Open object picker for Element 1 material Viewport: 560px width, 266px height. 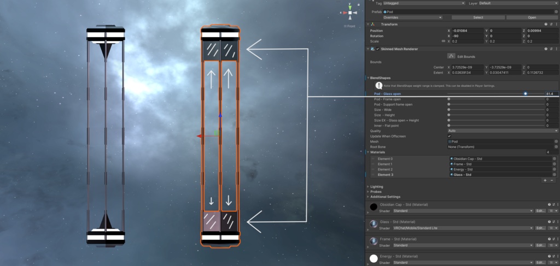(x=555, y=164)
